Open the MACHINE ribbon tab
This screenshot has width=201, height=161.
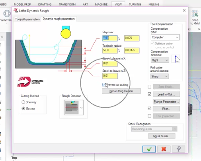(101, 4)
